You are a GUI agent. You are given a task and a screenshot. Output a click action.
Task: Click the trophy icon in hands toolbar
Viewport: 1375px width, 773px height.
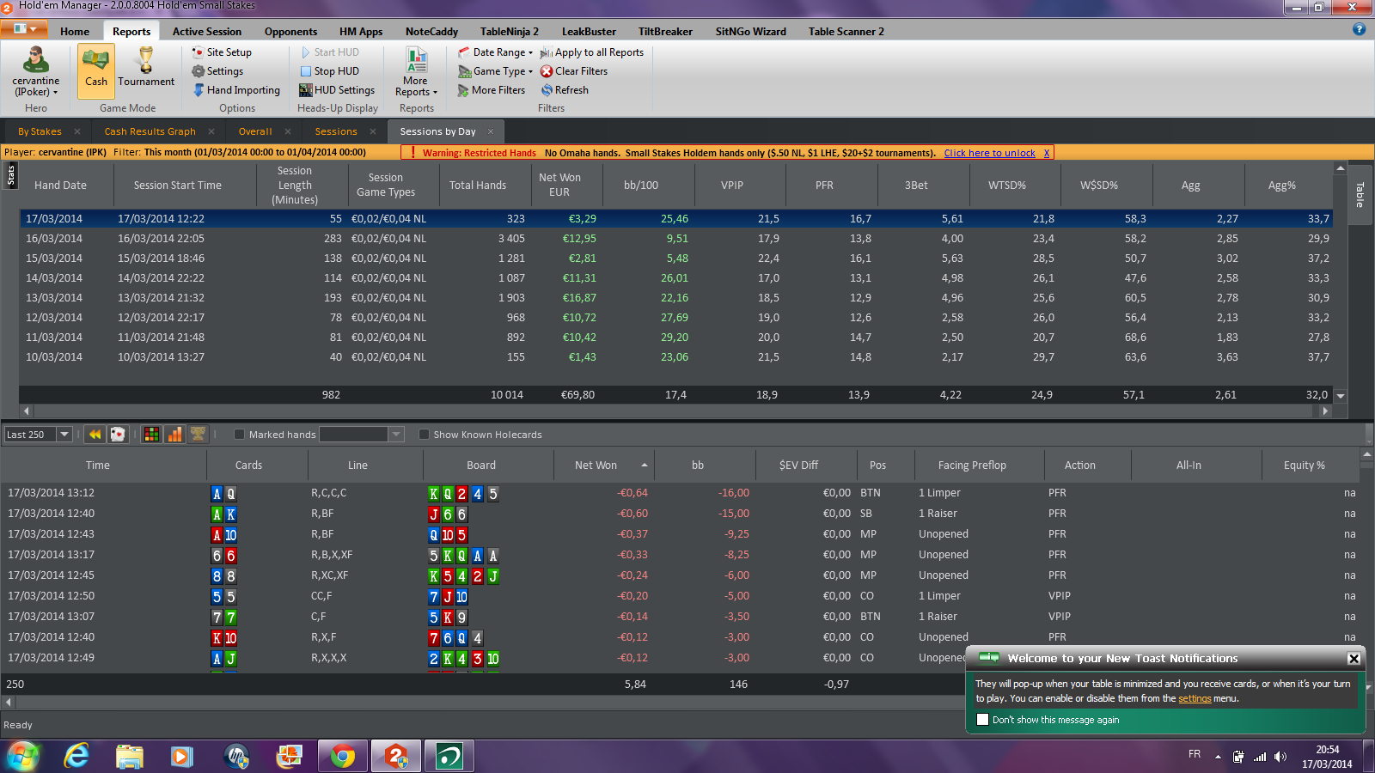(x=198, y=435)
